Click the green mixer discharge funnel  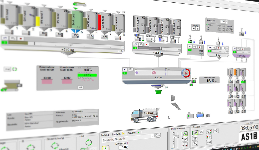tap(158, 92)
